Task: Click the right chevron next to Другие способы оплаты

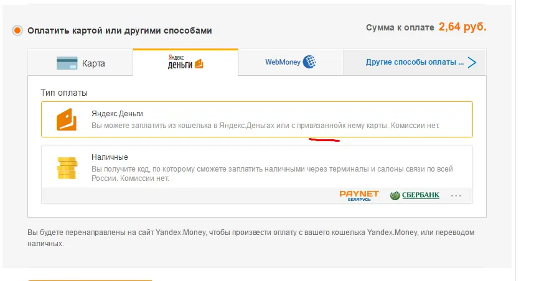Action: [472, 63]
